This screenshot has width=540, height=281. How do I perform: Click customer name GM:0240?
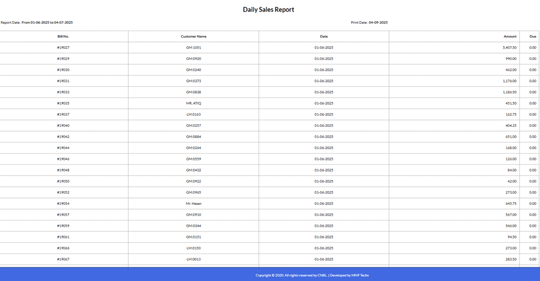(x=194, y=70)
